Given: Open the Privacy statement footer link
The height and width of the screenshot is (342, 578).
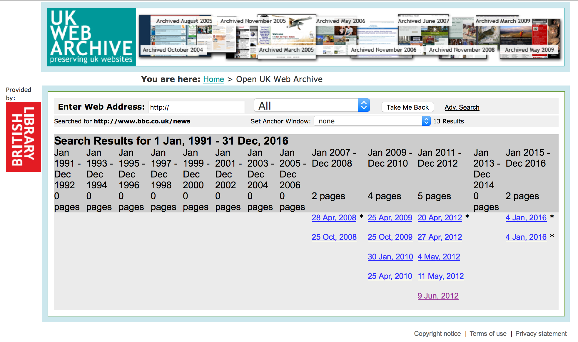Looking at the screenshot, I should (541, 334).
